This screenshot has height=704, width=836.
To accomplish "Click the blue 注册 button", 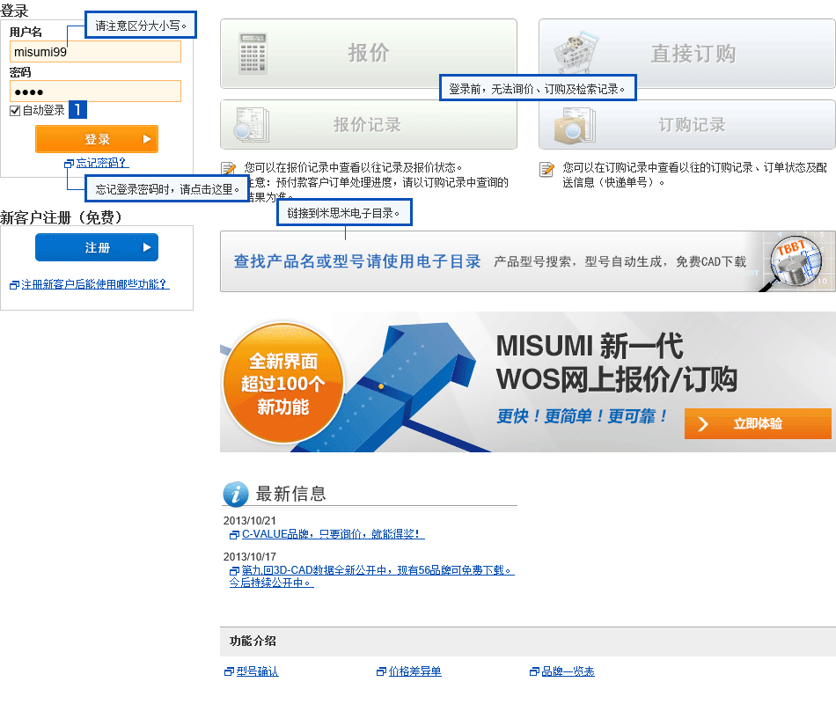I will click(x=97, y=247).
